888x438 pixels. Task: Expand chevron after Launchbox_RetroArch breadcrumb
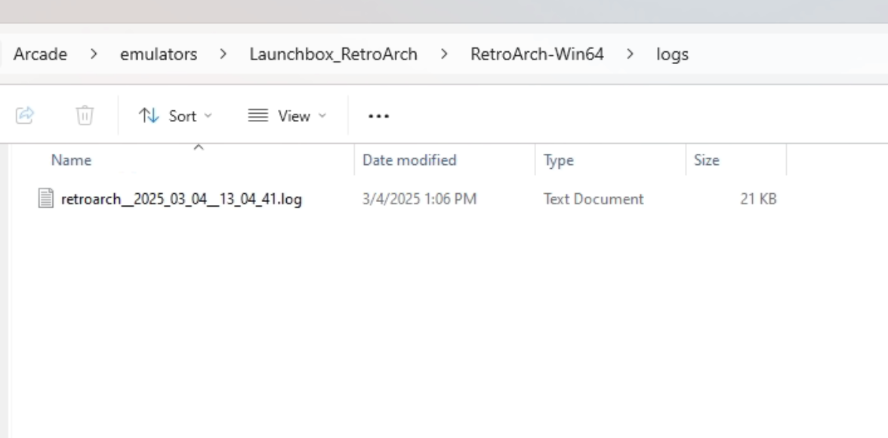(444, 54)
